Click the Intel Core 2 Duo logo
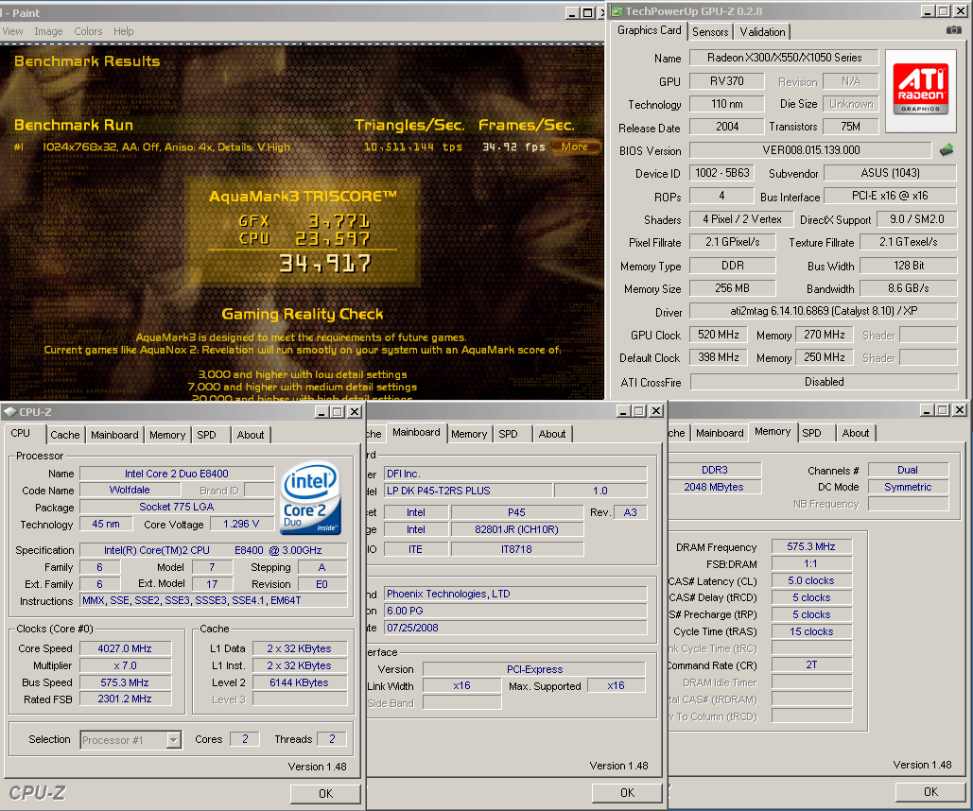 310,497
